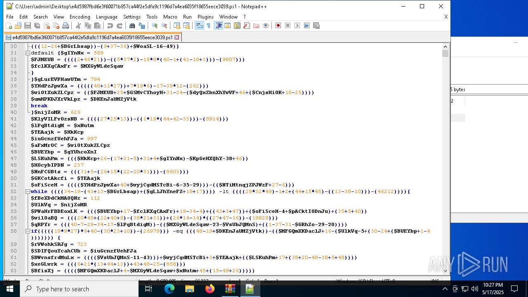528x297 pixels.
Task: Close the current document using toolbar icon
Action: pyautogui.click(x=47, y=26)
